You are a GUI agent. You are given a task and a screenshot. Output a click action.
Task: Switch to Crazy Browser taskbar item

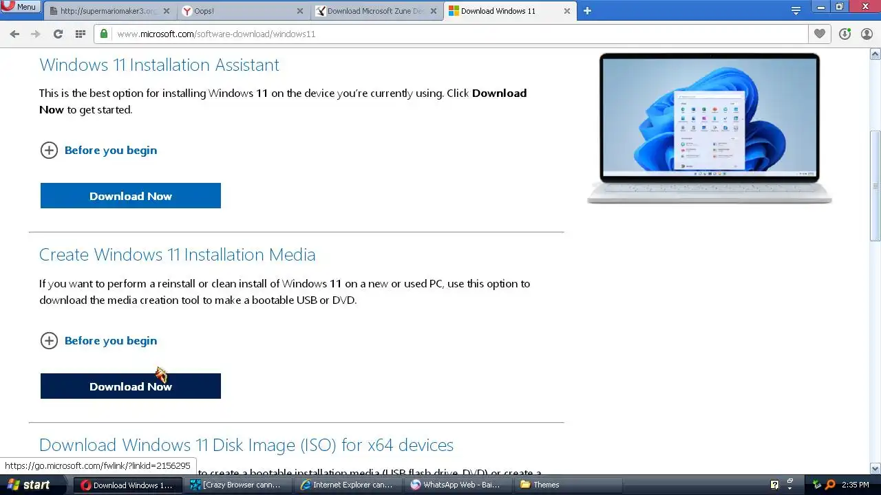pos(238,485)
